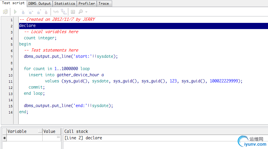Click the Call stack header
This screenshot has width=268, height=149.
tap(76, 131)
